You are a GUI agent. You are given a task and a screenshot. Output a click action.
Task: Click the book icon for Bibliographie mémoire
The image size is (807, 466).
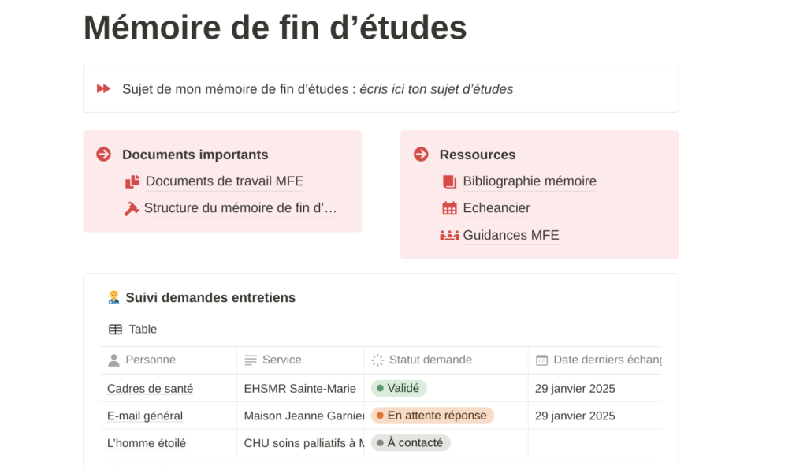449,182
